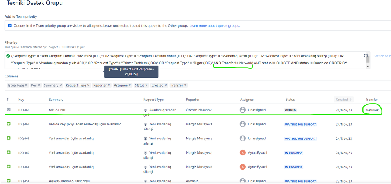Open issue key IDQ-163
The width and height of the screenshot is (391, 184).
tap(24, 138)
